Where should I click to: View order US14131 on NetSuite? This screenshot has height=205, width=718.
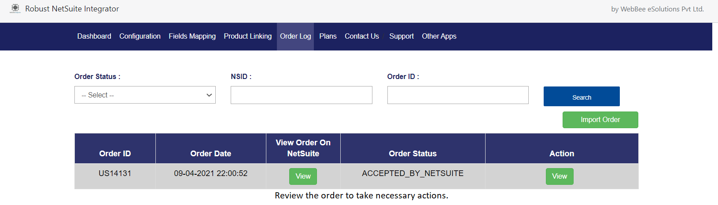303,176
